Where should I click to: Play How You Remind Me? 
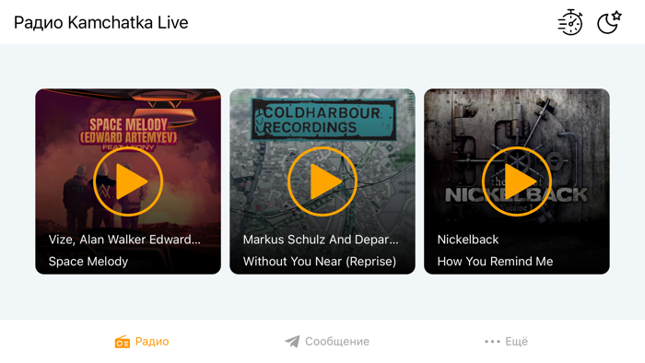517,181
